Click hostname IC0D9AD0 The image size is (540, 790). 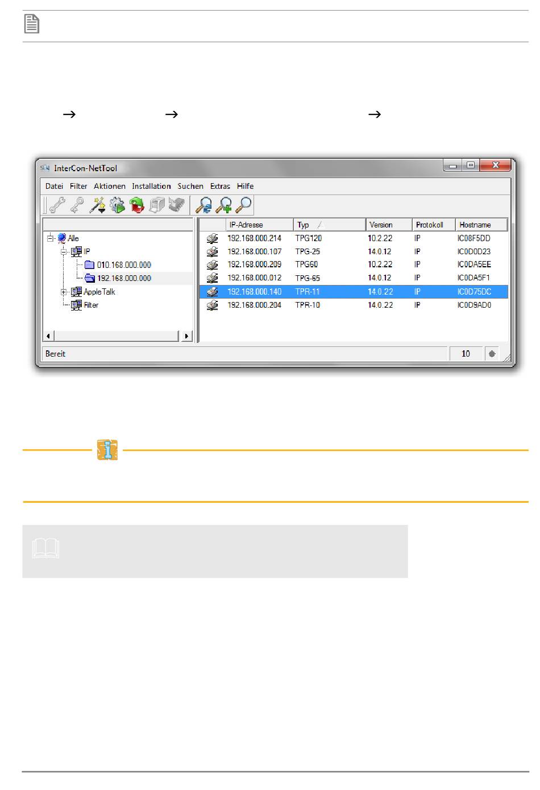tap(474, 305)
